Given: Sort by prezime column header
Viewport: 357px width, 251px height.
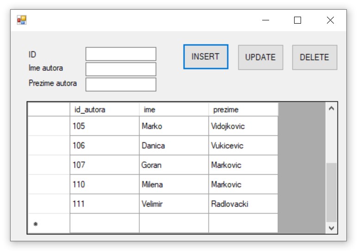Looking at the screenshot, I should 243,110.
